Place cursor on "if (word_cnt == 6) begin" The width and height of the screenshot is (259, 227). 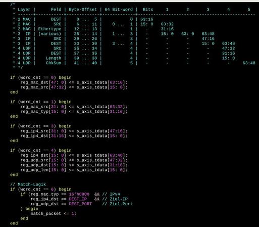click(x=41, y=189)
